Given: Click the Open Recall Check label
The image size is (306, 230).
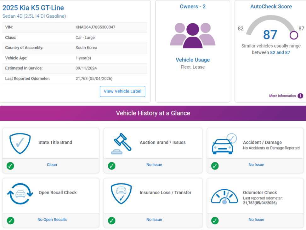Looking at the screenshot, I should 58,193.
